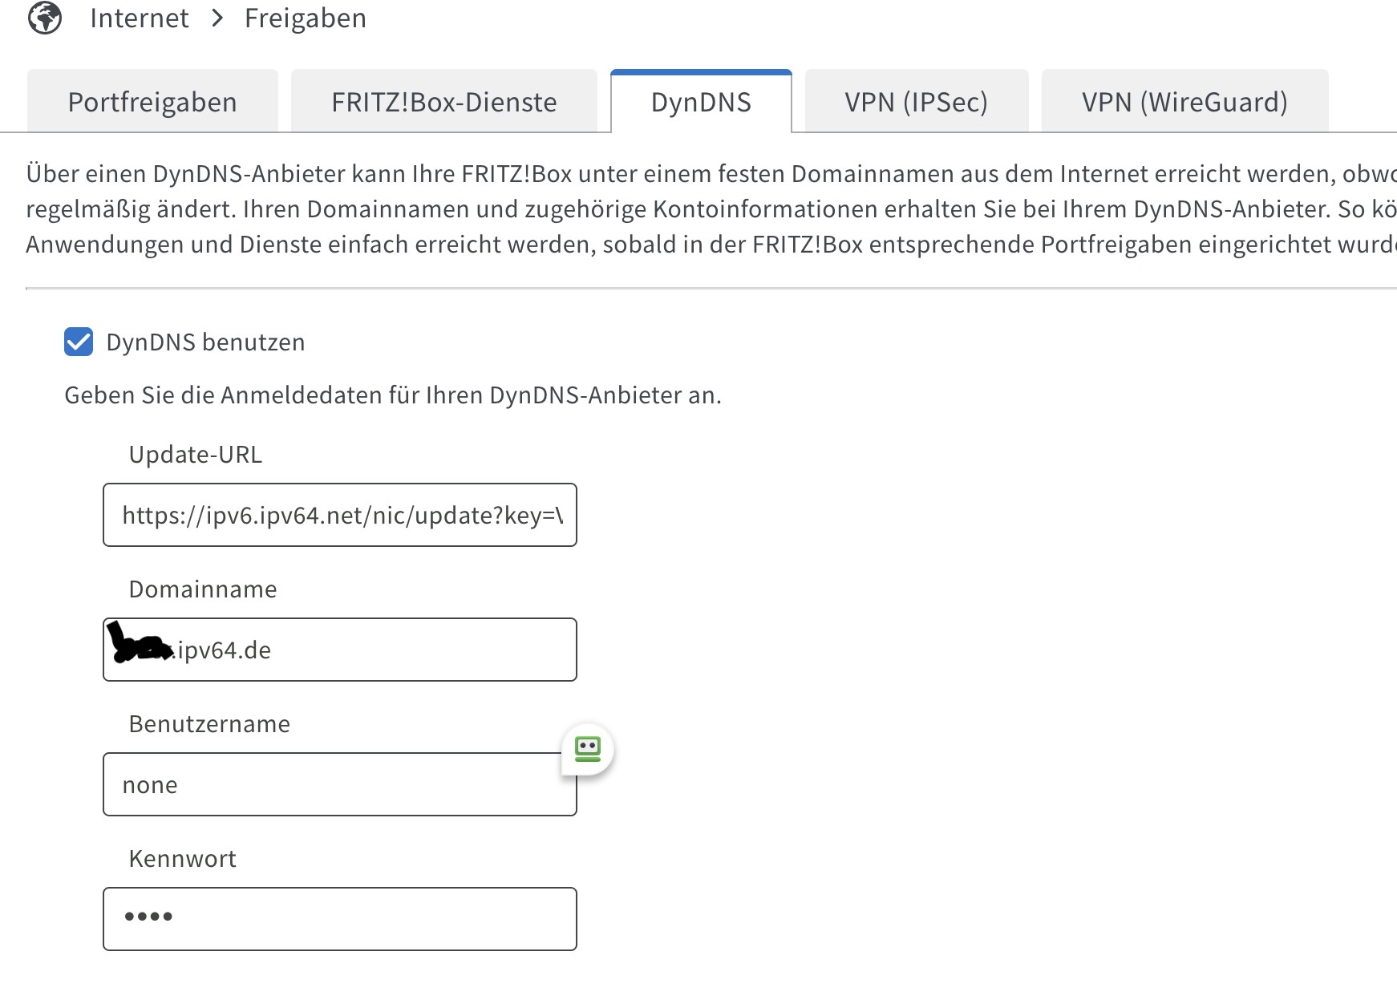Click the Update-URL label
The height and width of the screenshot is (996, 1397).
pos(196,455)
